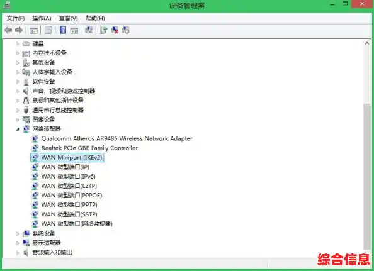Click the Realtek PCIe GBE controller icon
Image resolution: width=374 pixels, height=271 pixels.
[x=35, y=148]
